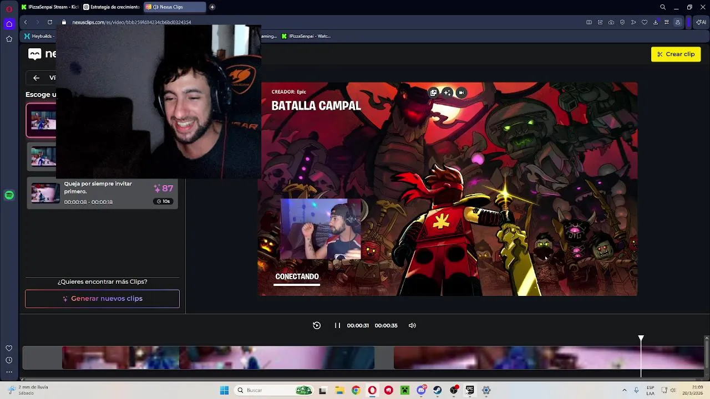Open the sidebar three-dots more menu

point(9,372)
